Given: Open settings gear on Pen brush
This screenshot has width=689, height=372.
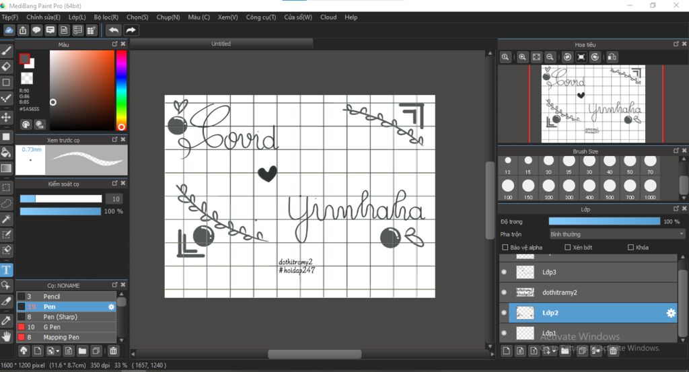Looking at the screenshot, I should (x=111, y=307).
